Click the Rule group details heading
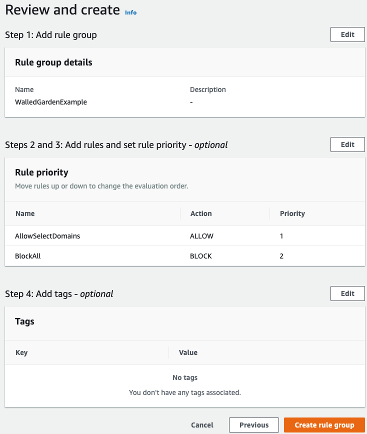367x434 pixels. [53, 62]
